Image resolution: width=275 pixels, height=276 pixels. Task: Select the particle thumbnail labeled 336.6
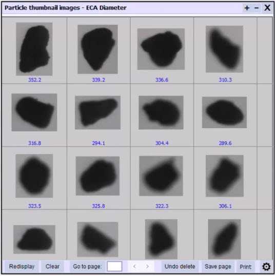pos(161,49)
